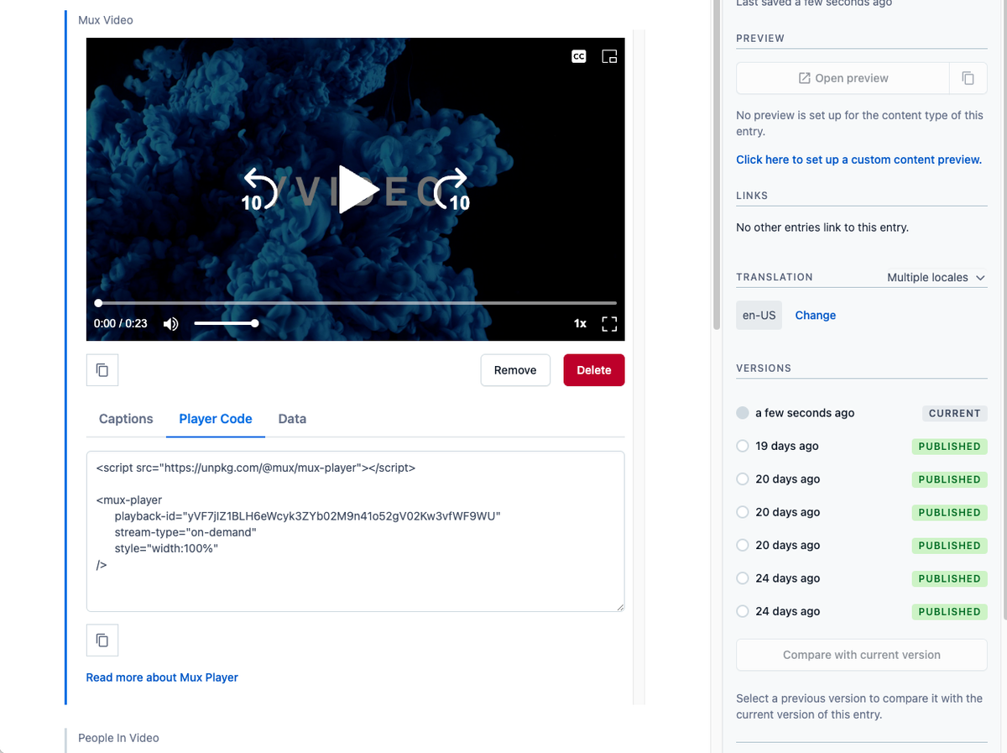Viewport: 1007px width, 753px height.
Task: Switch to the Data tab
Action: click(x=291, y=419)
